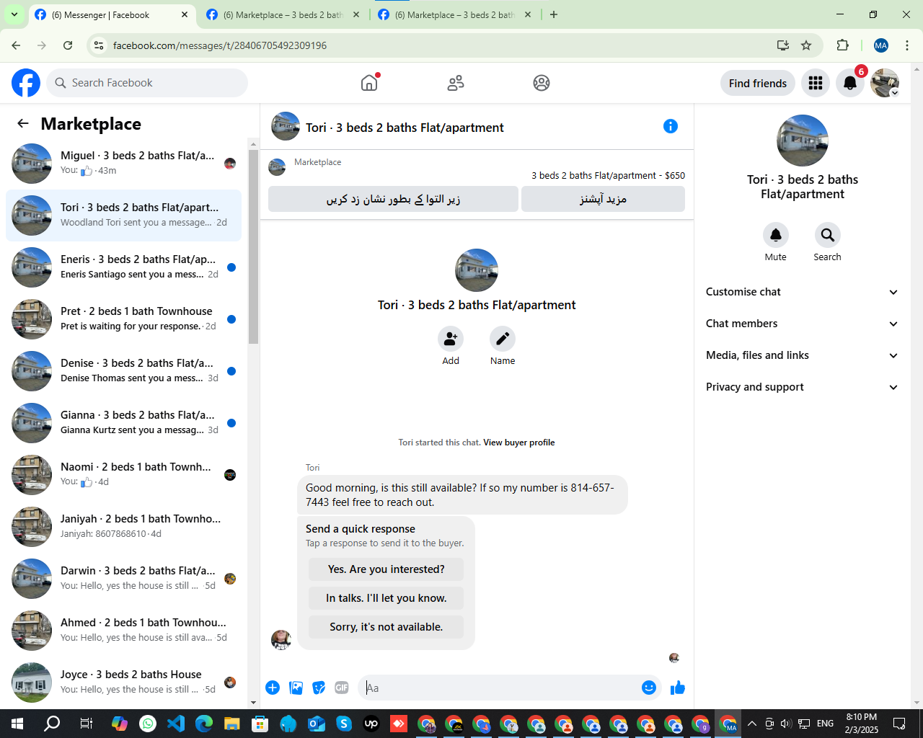Screen dimensions: 923x738
Task: Open emoji picker in message box
Action: (x=649, y=688)
